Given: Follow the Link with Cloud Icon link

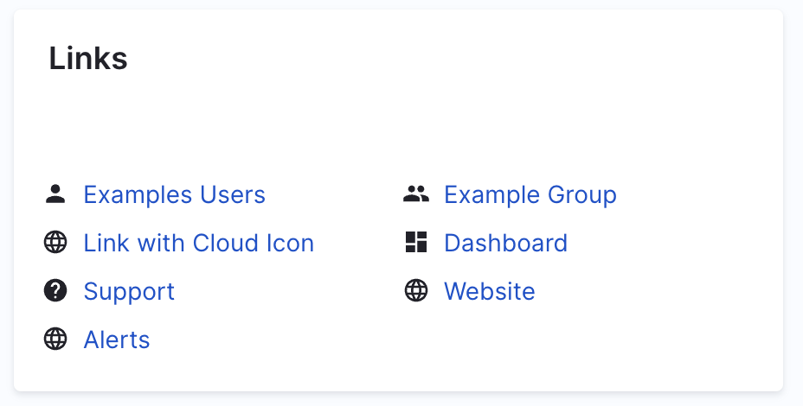Looking at the screenshot, I should [198, 244].
